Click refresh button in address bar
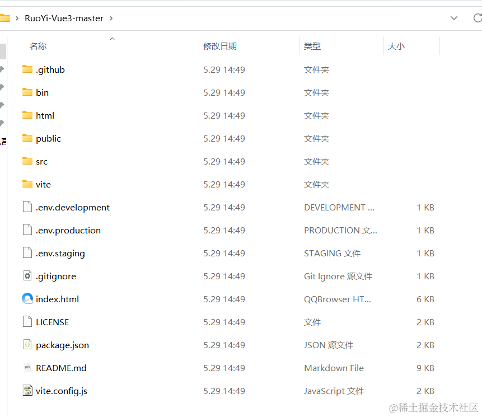 click(477, 18)
